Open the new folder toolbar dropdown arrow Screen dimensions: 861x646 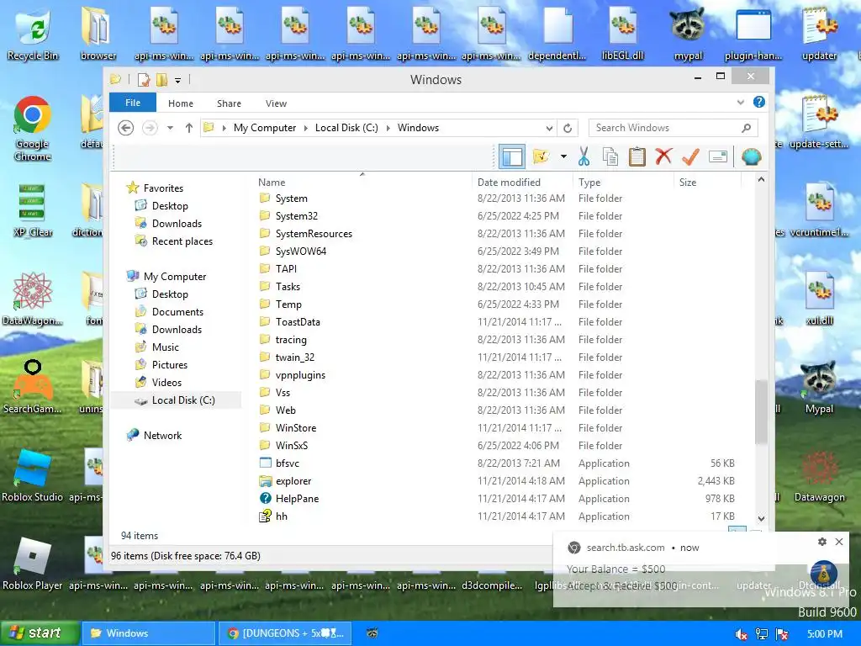pyautogui.click(x=563, y=156)
